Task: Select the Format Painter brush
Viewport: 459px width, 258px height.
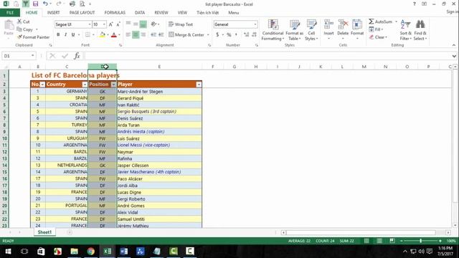Action: [34, 37]
